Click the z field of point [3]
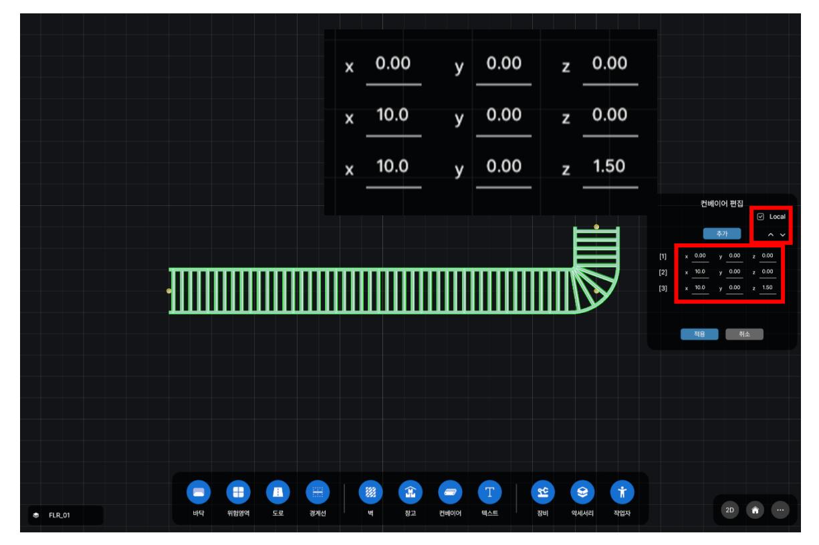 click(x=767, y=288)
